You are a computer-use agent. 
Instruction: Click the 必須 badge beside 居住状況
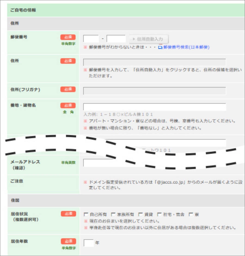coord(68,214)
